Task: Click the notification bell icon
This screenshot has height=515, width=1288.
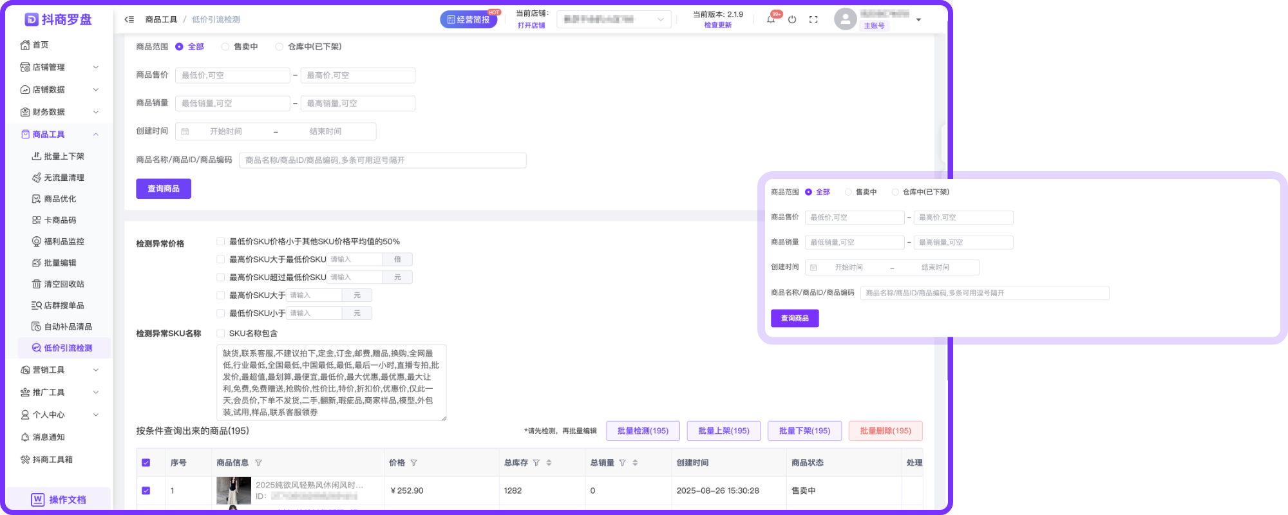Action: coord(770,19)
